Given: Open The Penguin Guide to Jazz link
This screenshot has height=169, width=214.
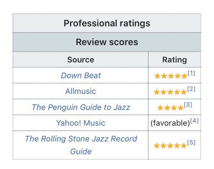Looking at the screenshot, I should click(x=81, y=107).
